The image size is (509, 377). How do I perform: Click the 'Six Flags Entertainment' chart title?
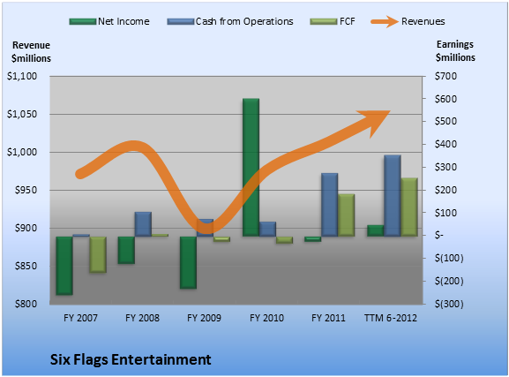point(131,359)
